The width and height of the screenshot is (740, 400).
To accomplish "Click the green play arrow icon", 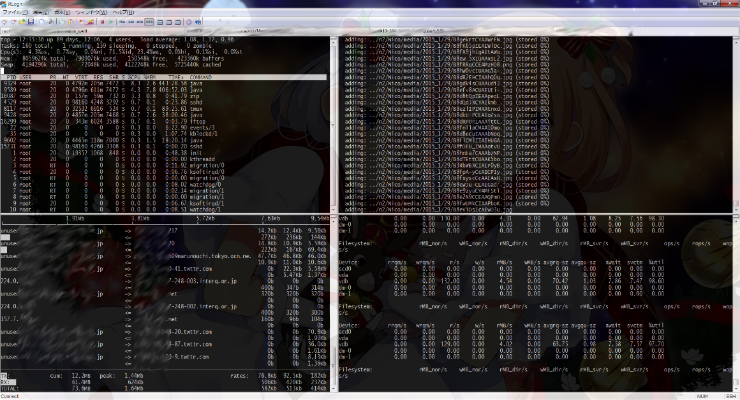I will point(111,22).
